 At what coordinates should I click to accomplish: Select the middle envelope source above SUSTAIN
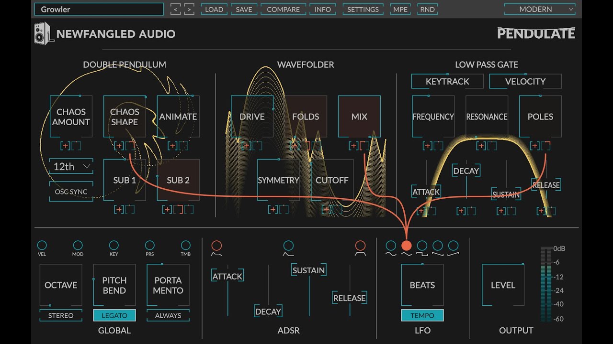tap(288, 246)
